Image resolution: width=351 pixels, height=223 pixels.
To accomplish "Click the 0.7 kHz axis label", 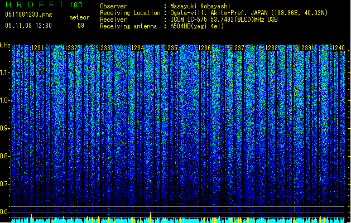I will click(4, 184).
